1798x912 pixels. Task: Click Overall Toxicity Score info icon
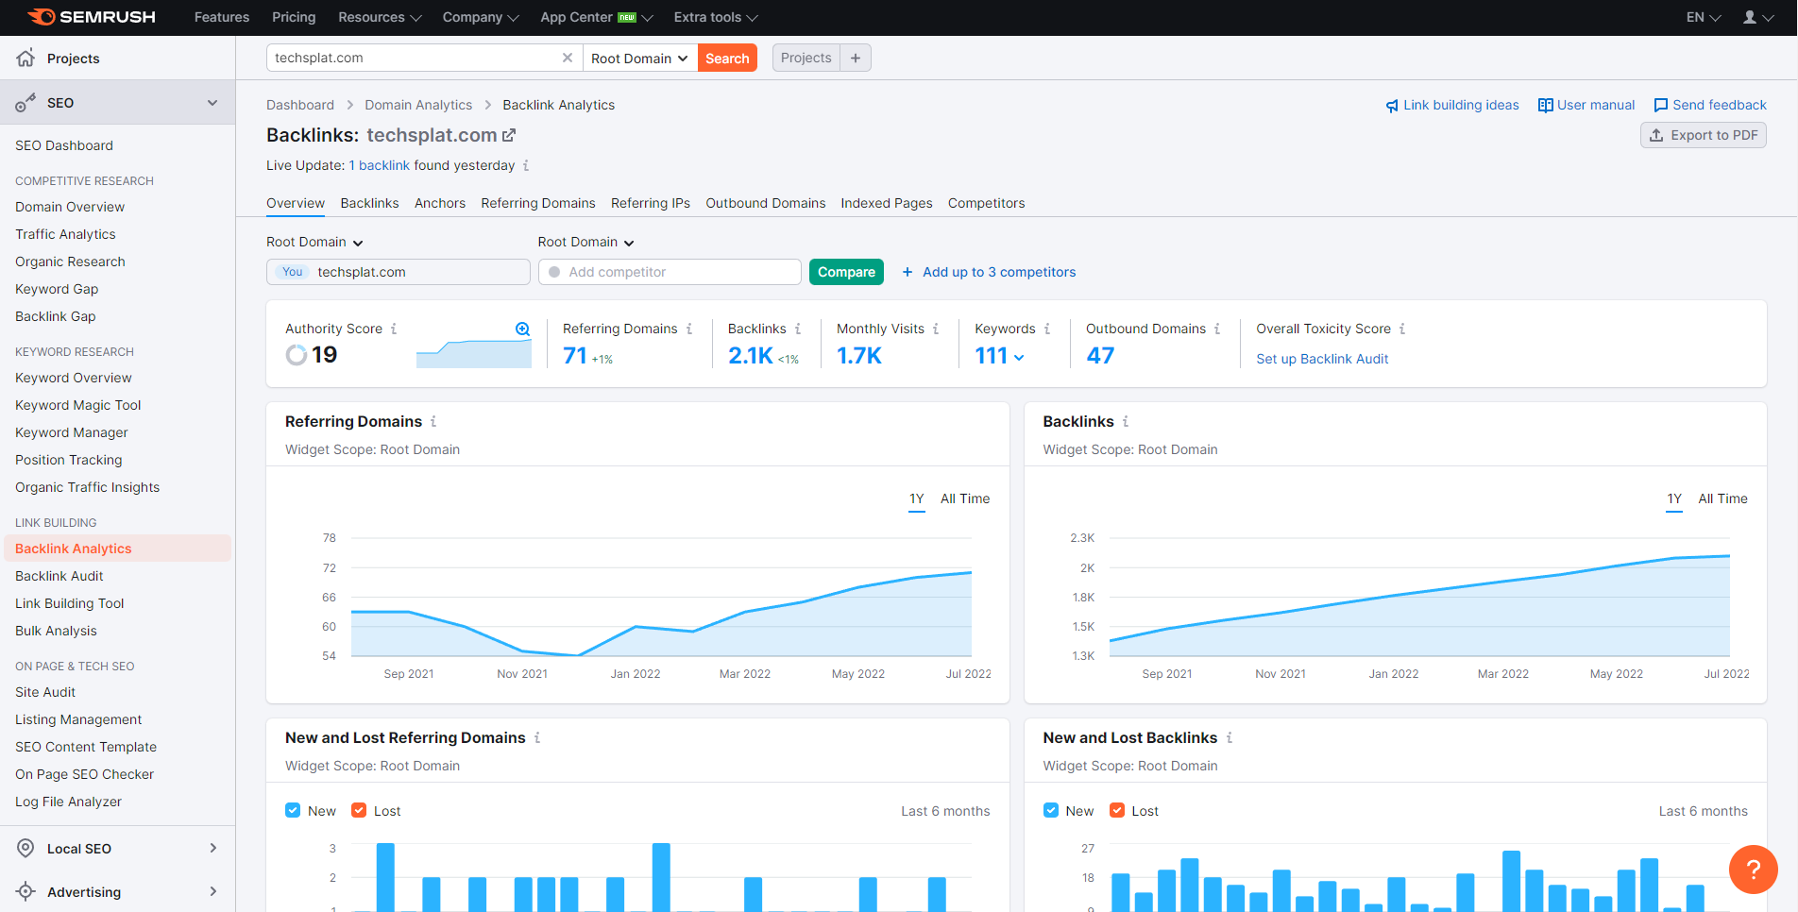(1402, 329)
